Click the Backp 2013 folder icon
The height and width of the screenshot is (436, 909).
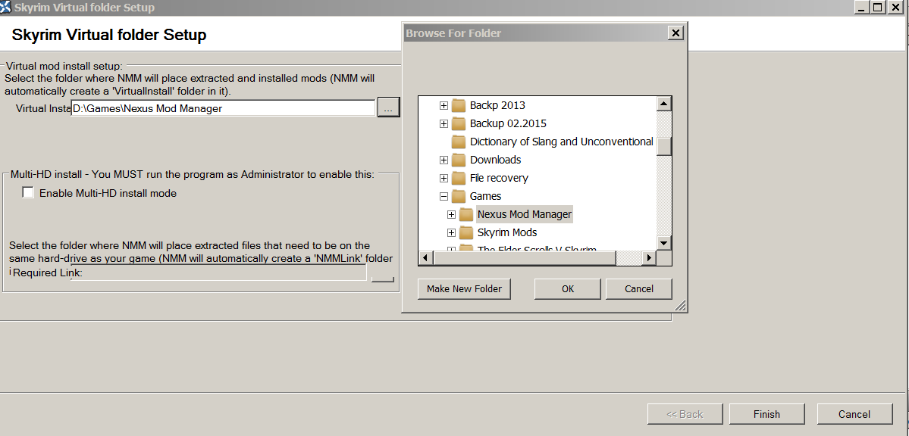[x=459, y=105]
